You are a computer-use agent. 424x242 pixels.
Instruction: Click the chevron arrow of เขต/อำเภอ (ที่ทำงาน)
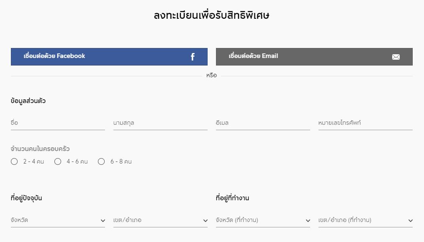tap(411, 221)
